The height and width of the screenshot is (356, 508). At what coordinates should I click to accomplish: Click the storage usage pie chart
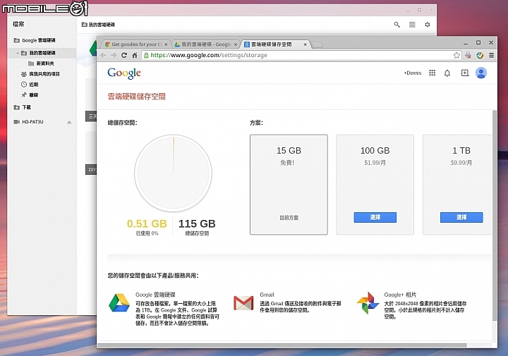pos(174,173)
